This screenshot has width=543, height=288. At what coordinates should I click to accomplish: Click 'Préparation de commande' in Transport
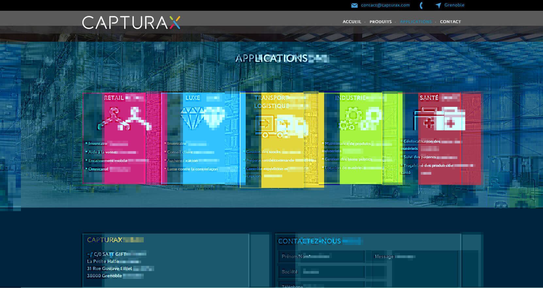[270, 160]
